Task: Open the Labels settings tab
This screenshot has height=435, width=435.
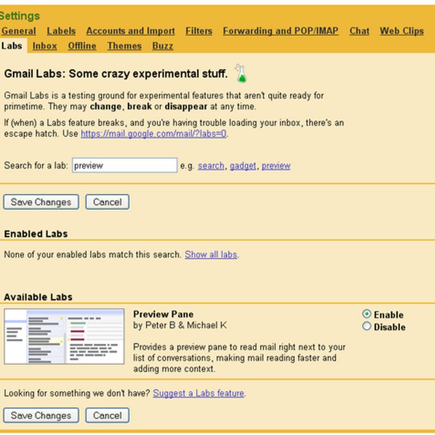Action: (x=61, y=31)
